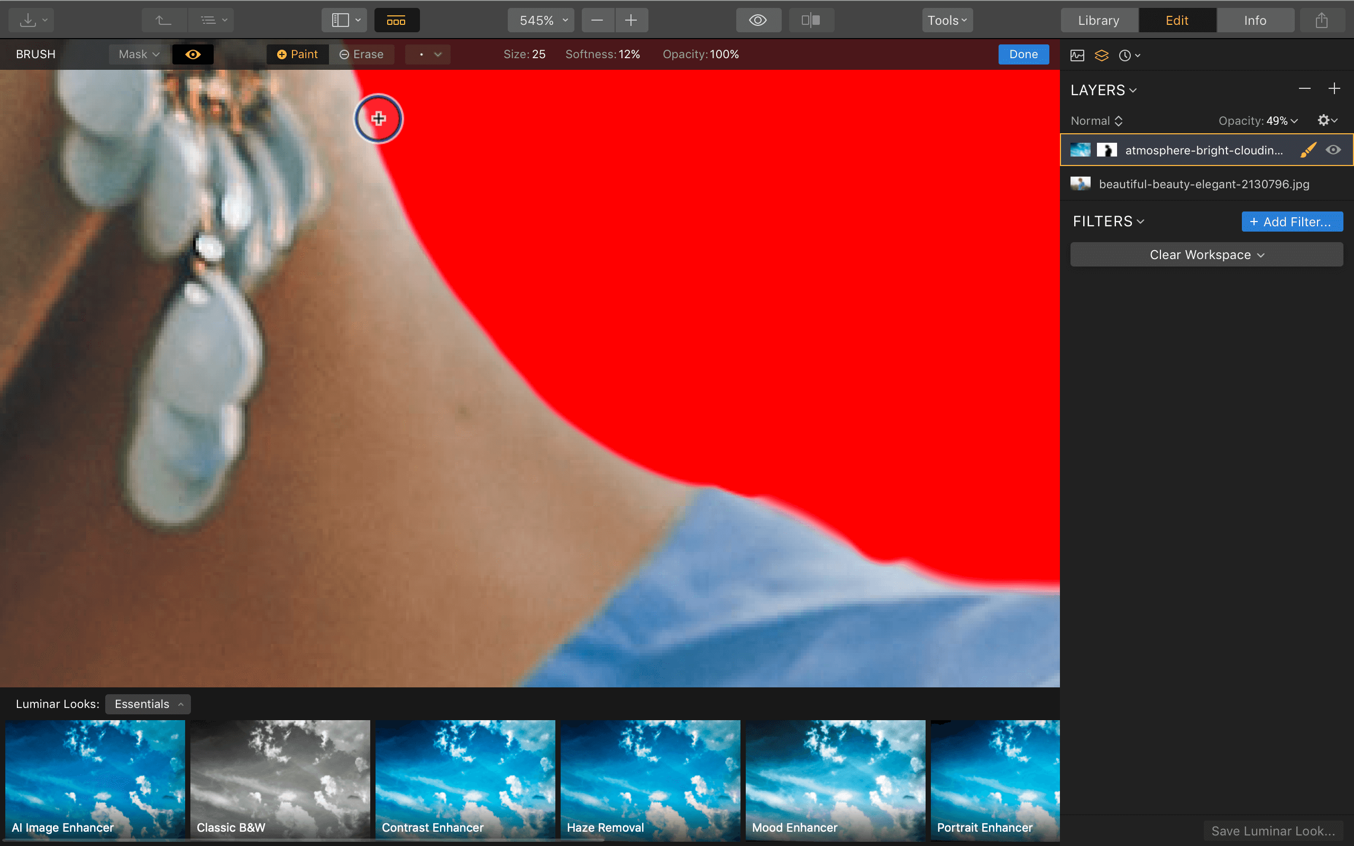Adjust the layer Opacity 49% control
The width and height of the screenshot is (1354, 846).
(x=1258, y=121)
